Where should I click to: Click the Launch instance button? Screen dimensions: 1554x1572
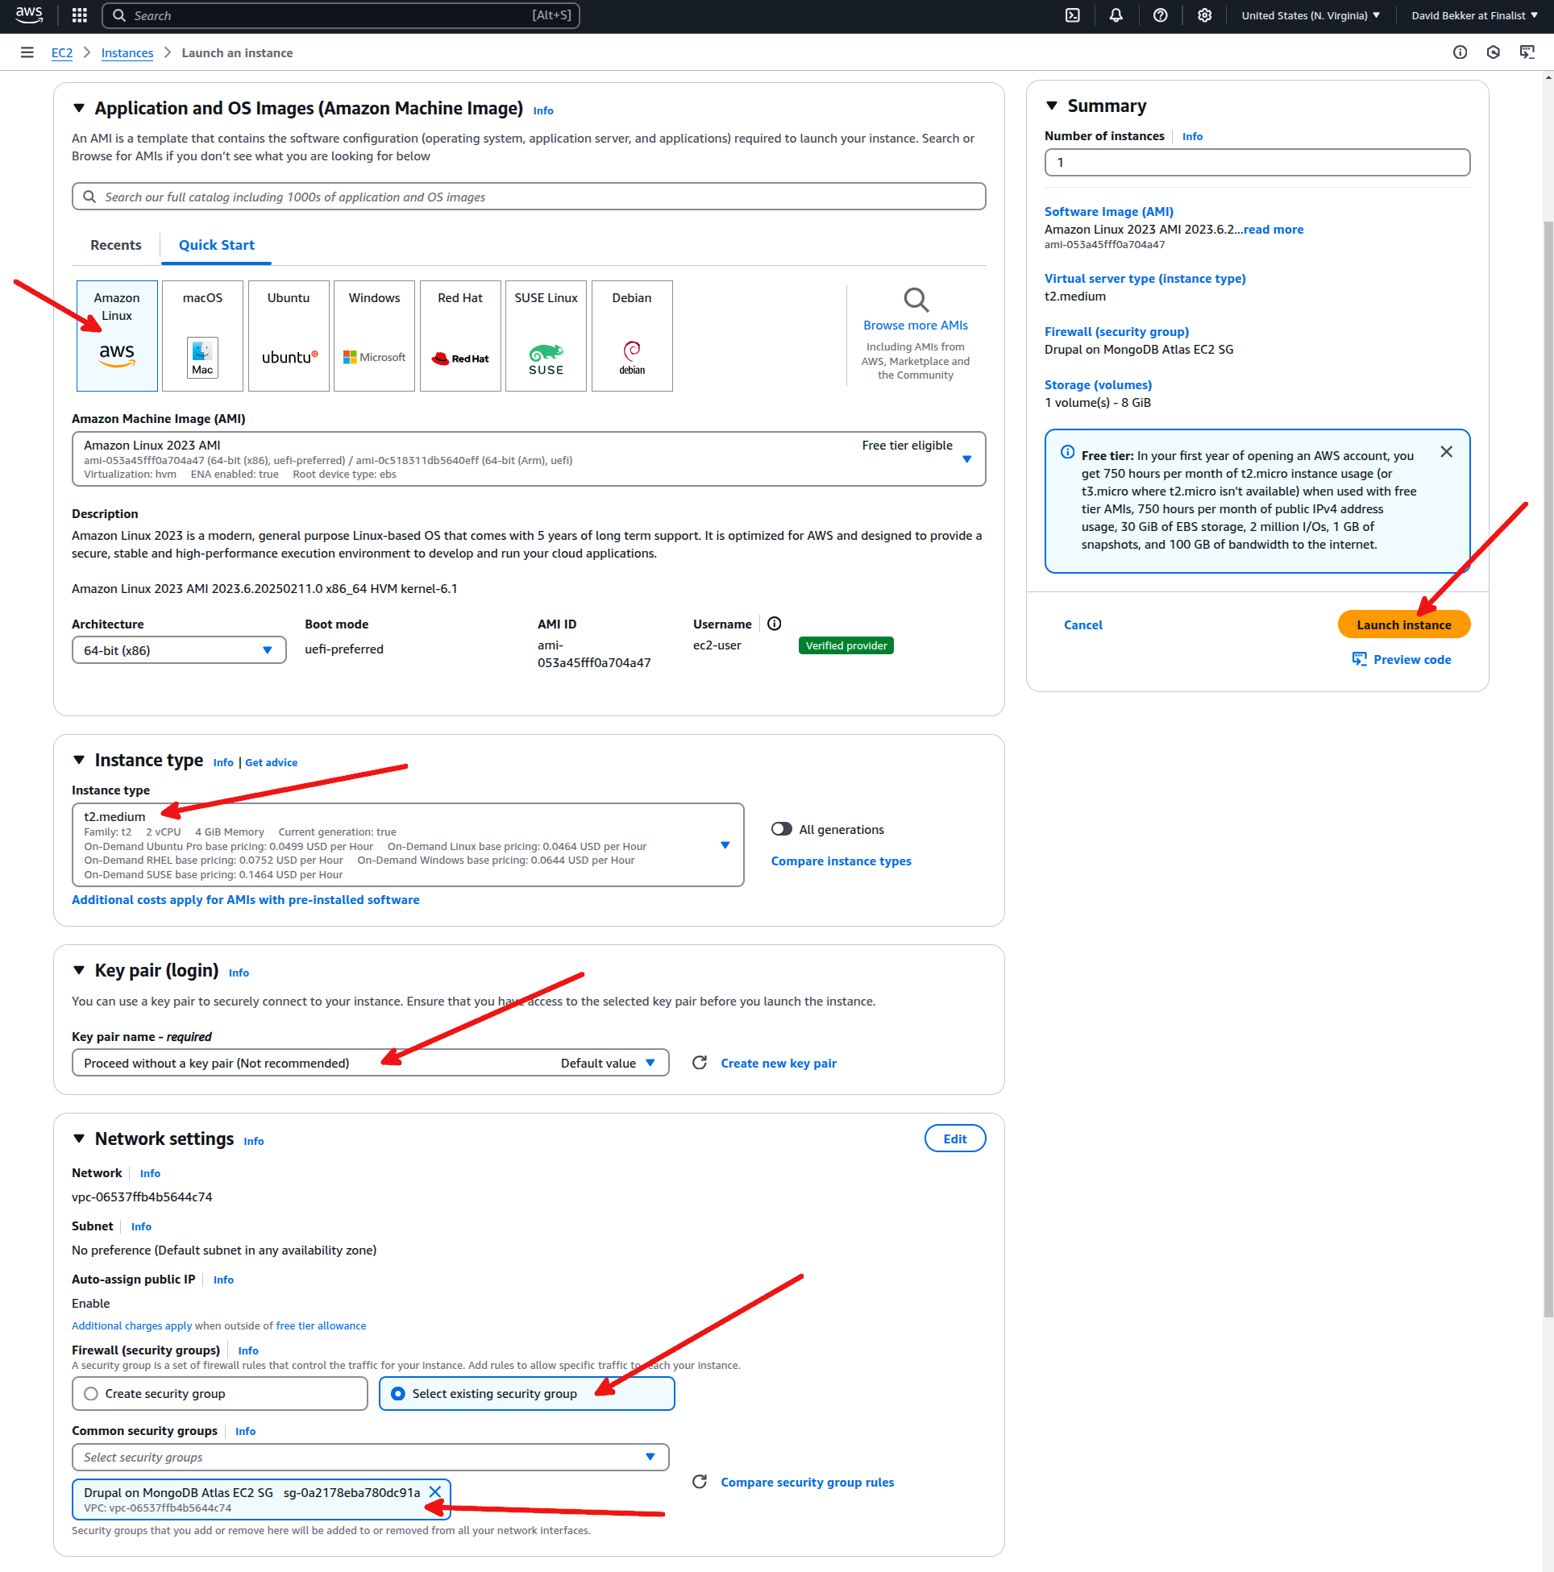tap(1404, 625)
